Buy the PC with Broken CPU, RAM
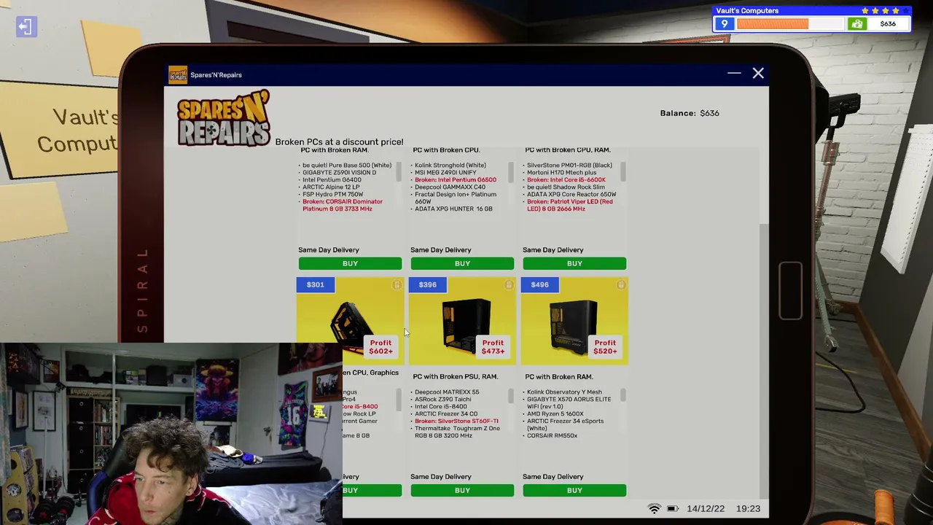Screen dimensions: 933x525 574,263
